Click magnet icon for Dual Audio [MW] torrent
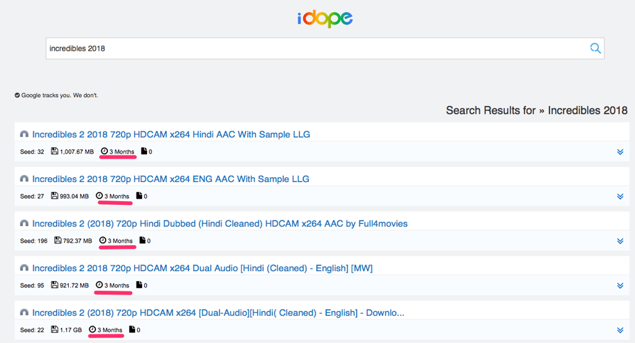This screenshot has width=635, height=343. (24, 267)
